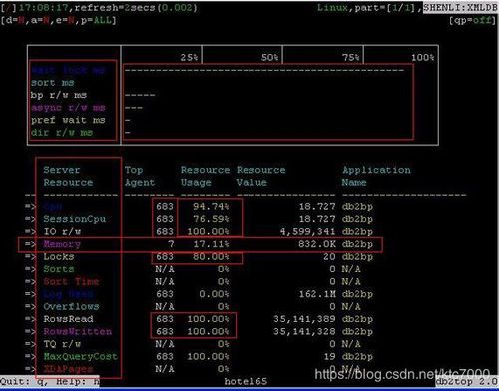Click the 76.59% SessionCpu usage value
Screen dimensions: 499x391
coord(211,219)
